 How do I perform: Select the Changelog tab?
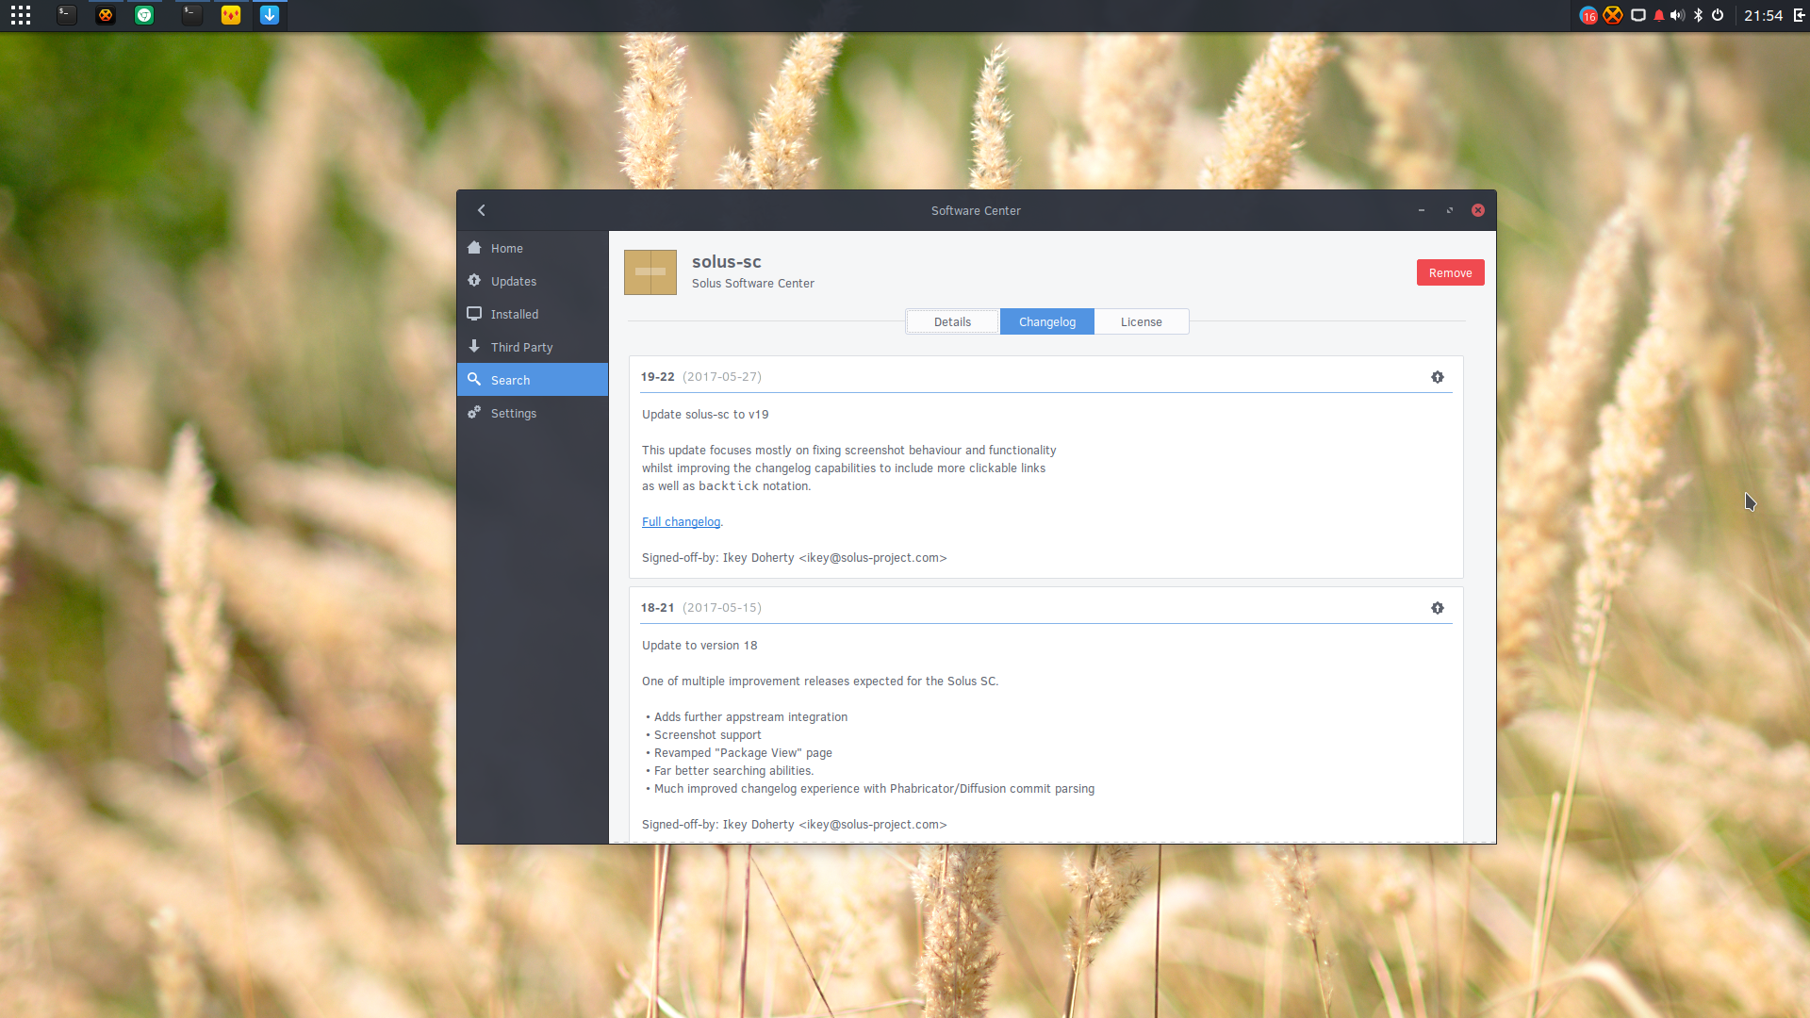tap(1046, 321)
